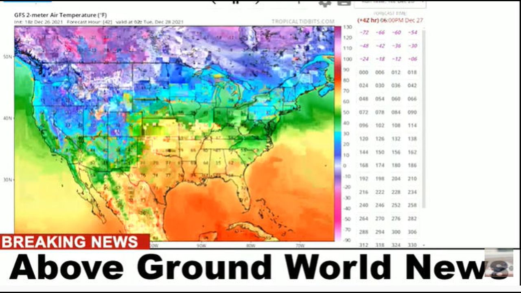Open the Run Time dropdown
The height and width of the screenshot is (293, 521).
[390, 3]
